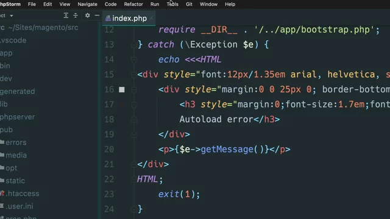
Task: Open the Edit menu
Action: click(x=48, y=4)
